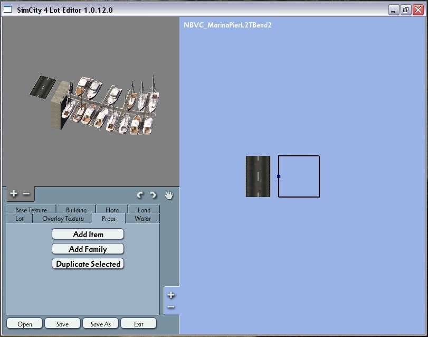The height and width of the screenshot is (337, 428).
Task: Click Duplicate Selected button
Action: coord(88,264)
